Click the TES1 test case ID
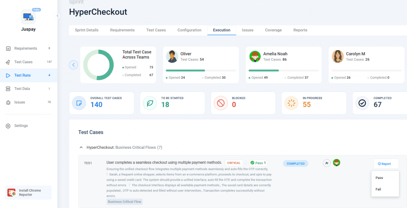This screenshot has height=208, width=407. click(88, 163)
